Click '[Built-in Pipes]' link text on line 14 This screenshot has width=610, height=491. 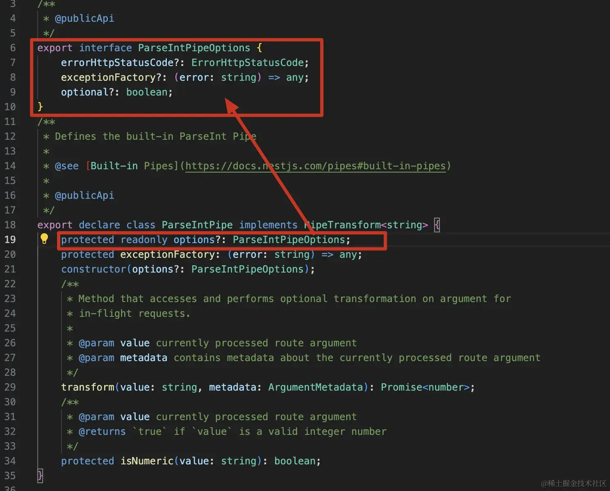tap(132, 166)
